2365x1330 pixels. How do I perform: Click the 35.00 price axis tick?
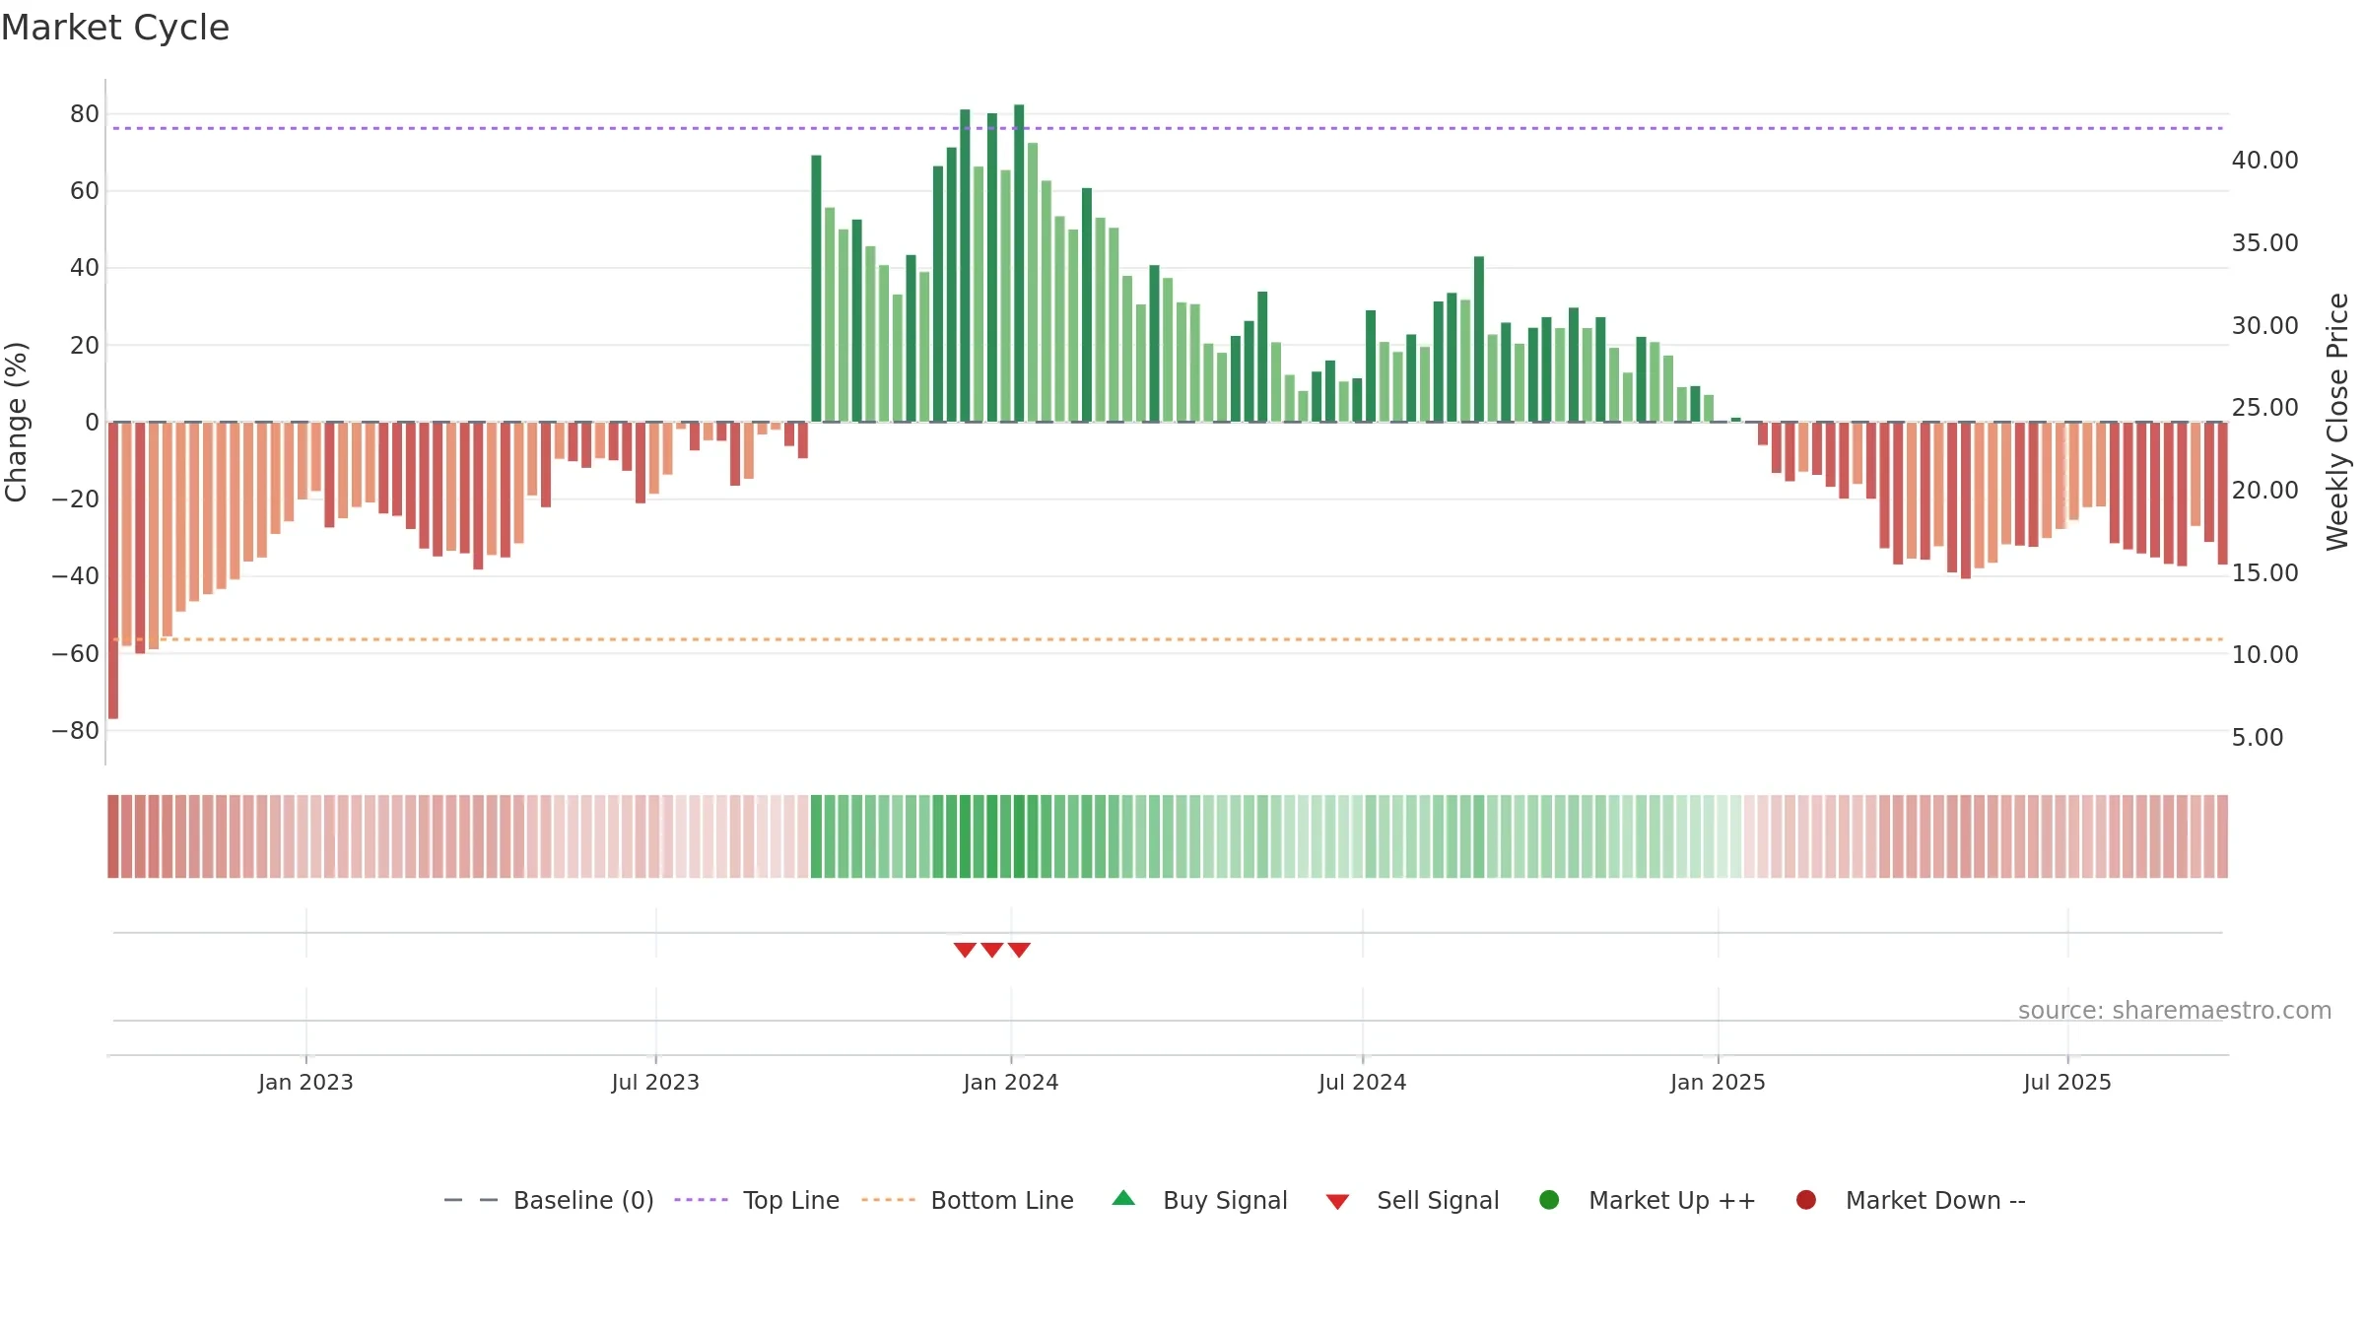2265,243
